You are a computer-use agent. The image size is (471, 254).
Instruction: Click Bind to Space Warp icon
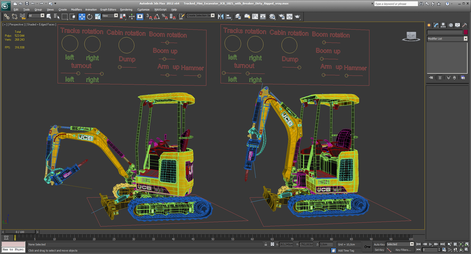pos(23,17)
